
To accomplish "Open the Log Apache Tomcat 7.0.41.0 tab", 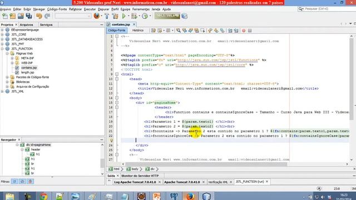I will tap(135, 182).
